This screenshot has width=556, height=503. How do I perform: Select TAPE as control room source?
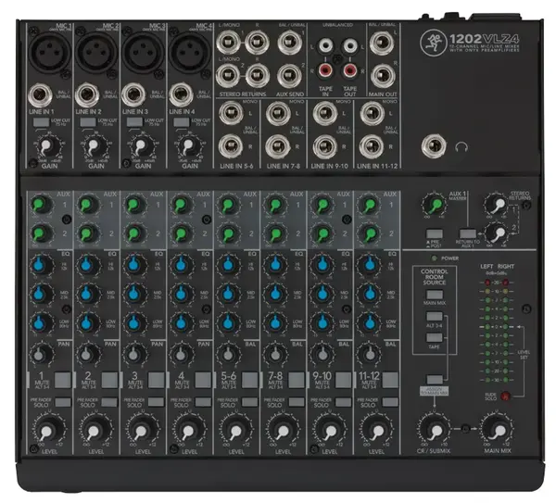435,337
